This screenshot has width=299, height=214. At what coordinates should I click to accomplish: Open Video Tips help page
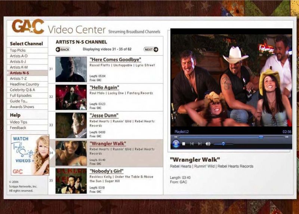coord(18,122)
